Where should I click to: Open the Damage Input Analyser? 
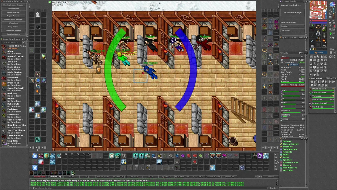(x=13, y=20)
